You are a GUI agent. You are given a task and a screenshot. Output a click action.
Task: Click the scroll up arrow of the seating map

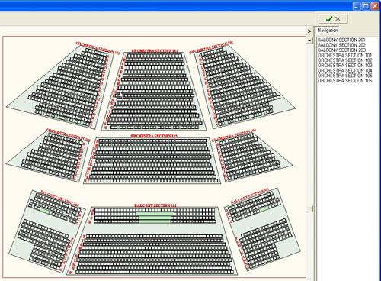tap(309, 40)
